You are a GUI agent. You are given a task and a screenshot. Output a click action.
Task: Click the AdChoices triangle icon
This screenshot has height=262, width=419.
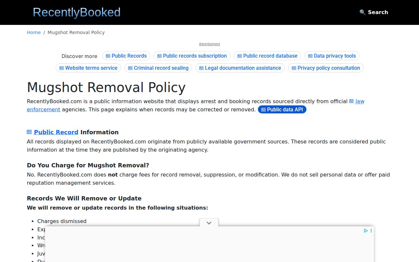tap(366, 231)
